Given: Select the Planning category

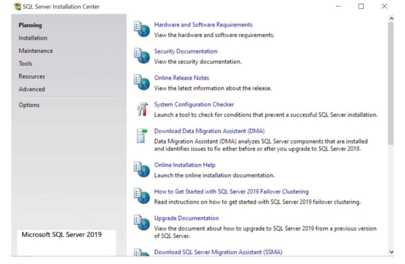Looking at the screenshot, I should [x=30, y=25].
